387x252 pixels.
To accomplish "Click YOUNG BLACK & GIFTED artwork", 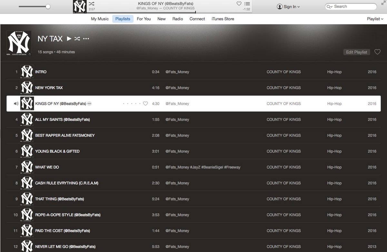I will [x=27, y=151].
